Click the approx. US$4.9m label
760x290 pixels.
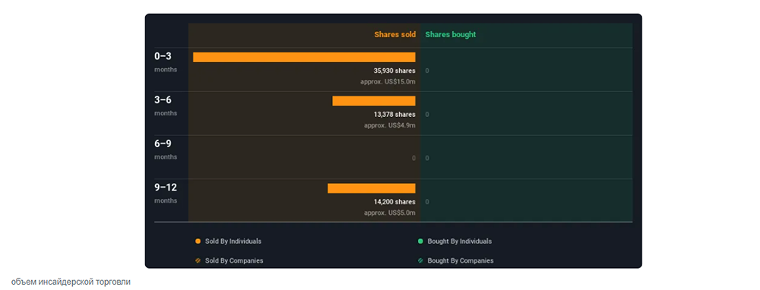coord(390,125)
